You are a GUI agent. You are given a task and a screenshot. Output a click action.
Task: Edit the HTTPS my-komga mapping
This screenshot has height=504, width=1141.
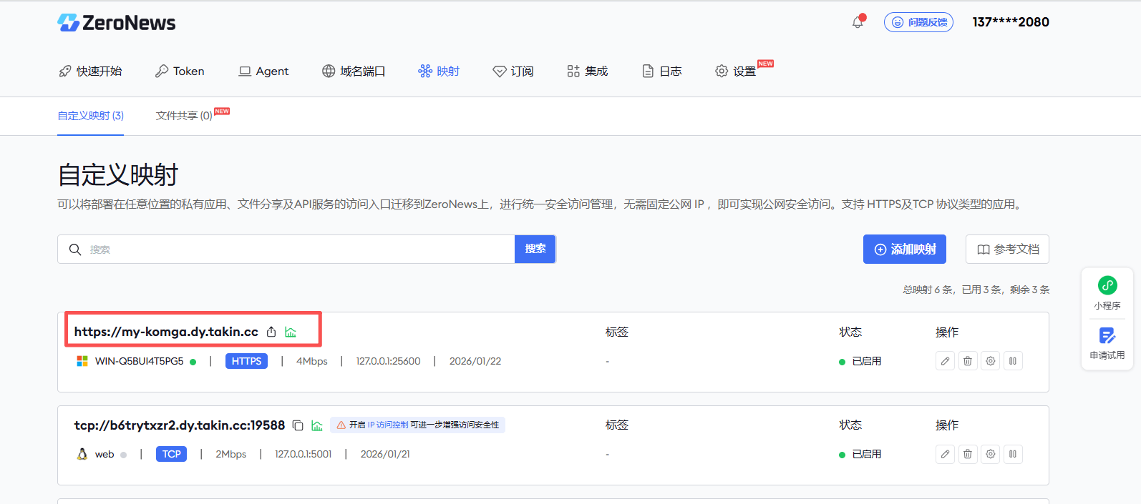point(945,361)
